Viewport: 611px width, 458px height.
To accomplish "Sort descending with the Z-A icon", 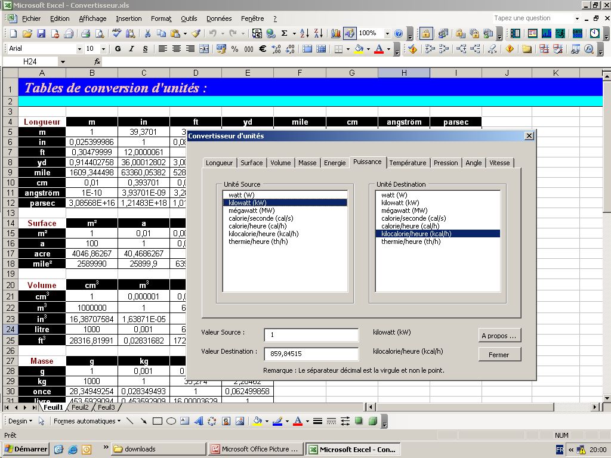I will pyautogui.click(x=319, y=33).
